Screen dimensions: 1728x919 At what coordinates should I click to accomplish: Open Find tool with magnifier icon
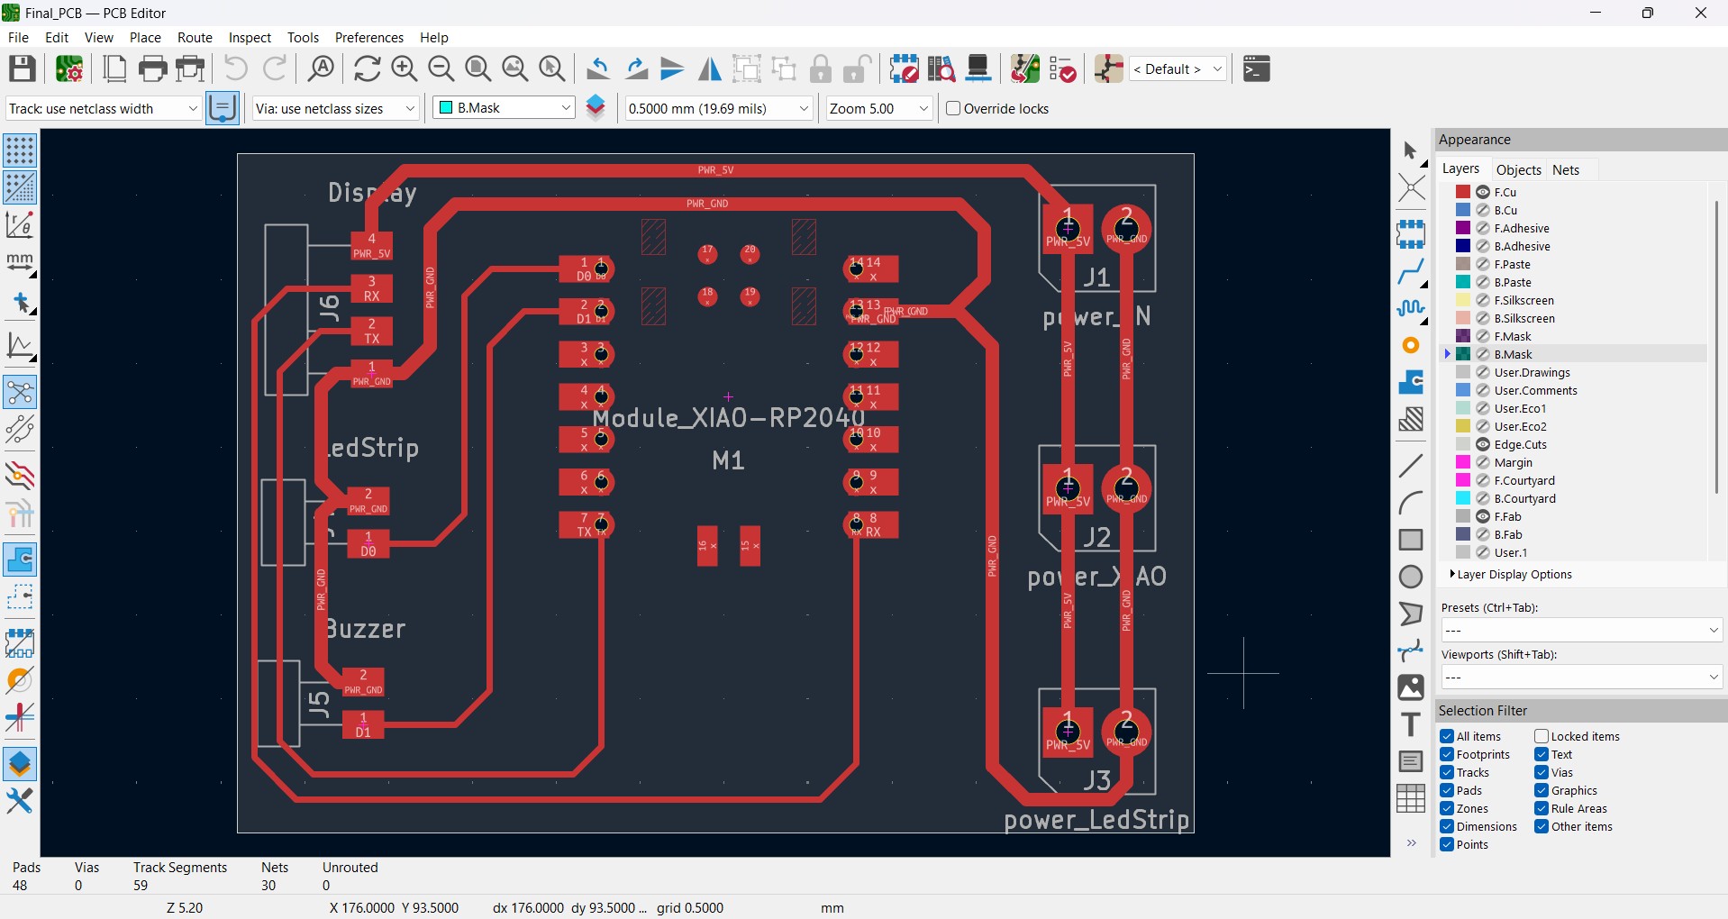(321, 68)
